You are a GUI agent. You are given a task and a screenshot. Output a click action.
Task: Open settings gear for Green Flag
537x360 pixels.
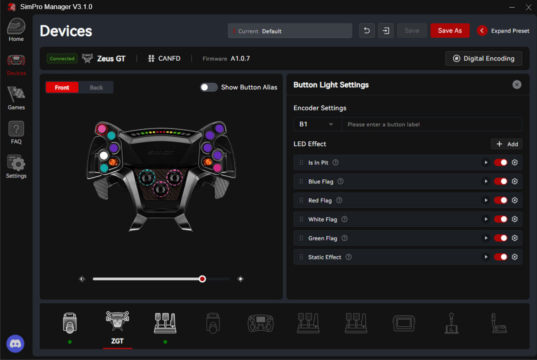pos(515,238)
